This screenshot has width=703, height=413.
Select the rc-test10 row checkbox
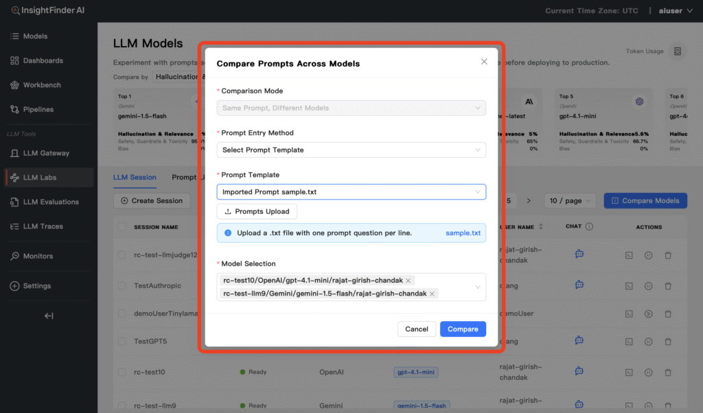(x=122, y=372)
